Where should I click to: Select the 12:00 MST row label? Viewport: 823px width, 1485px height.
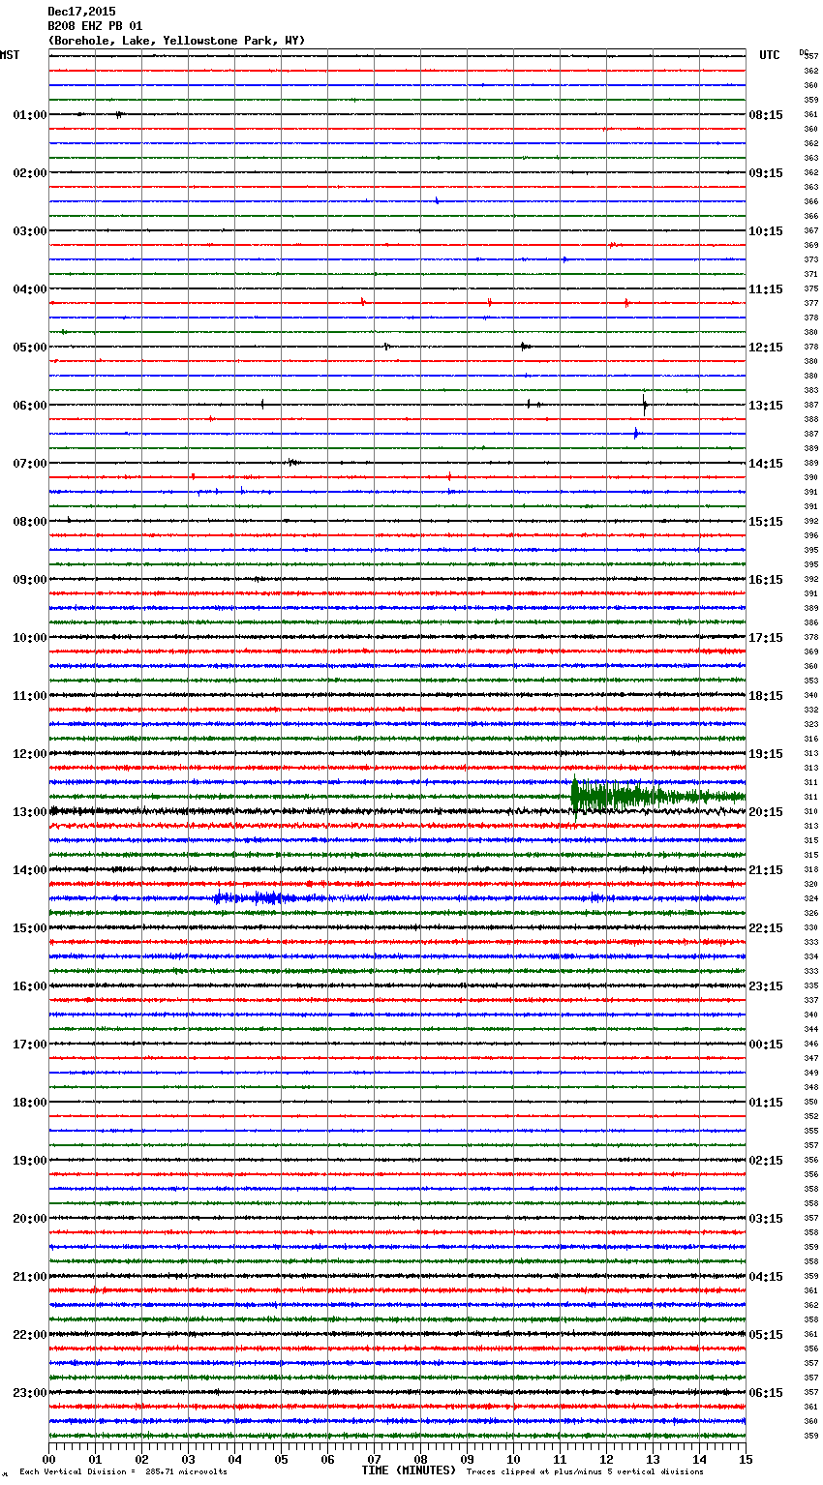click(x=30, y=754)
